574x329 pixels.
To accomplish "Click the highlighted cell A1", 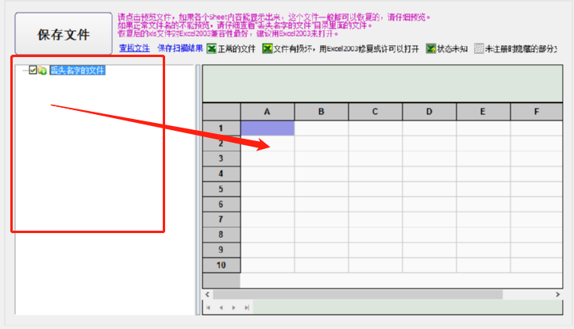I will tap(268, 128).
